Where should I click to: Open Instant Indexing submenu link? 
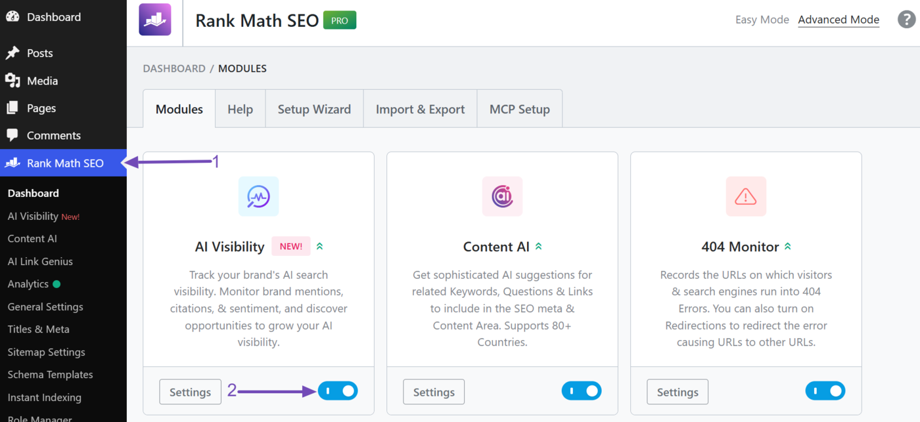click(44, 398)
